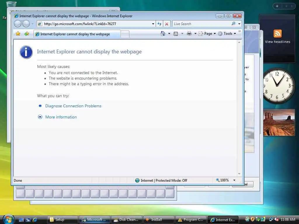
Task: Click the Windows Start orb
Action: tap(8, 219)
